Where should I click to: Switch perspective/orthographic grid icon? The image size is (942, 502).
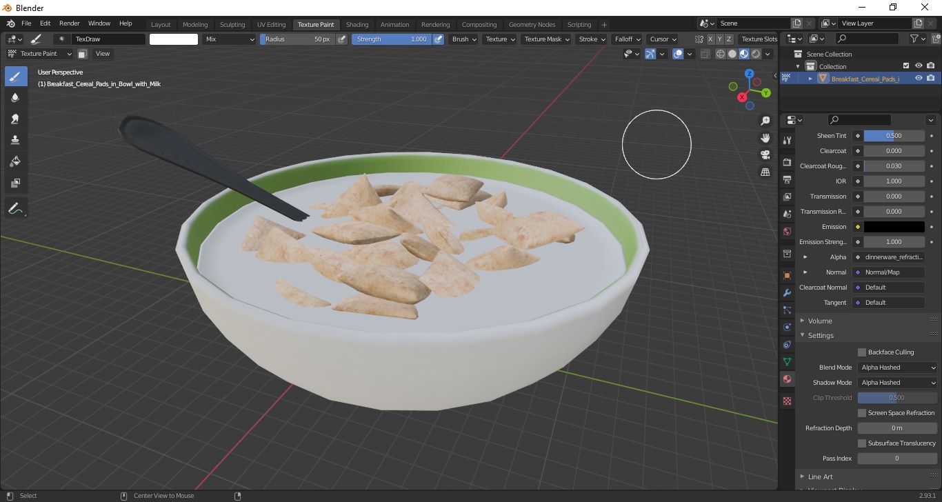[x=765, y=172]
